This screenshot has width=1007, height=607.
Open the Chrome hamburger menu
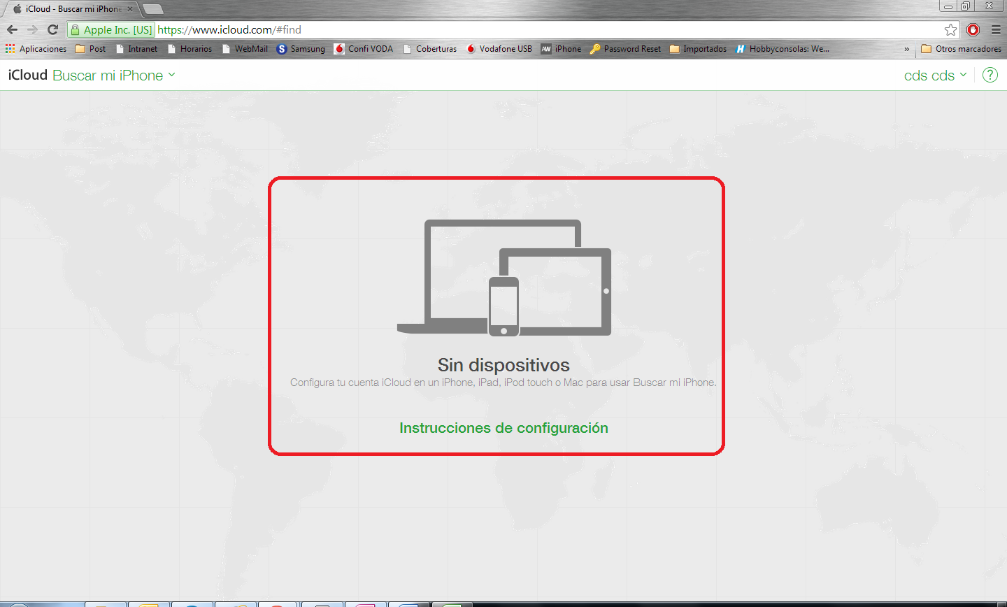point(996,29)
